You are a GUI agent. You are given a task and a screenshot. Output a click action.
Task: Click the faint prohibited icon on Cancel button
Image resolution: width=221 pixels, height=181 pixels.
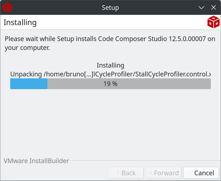coord(191,173)
